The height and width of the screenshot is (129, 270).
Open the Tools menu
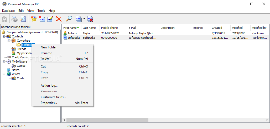(x=41, y=11)
